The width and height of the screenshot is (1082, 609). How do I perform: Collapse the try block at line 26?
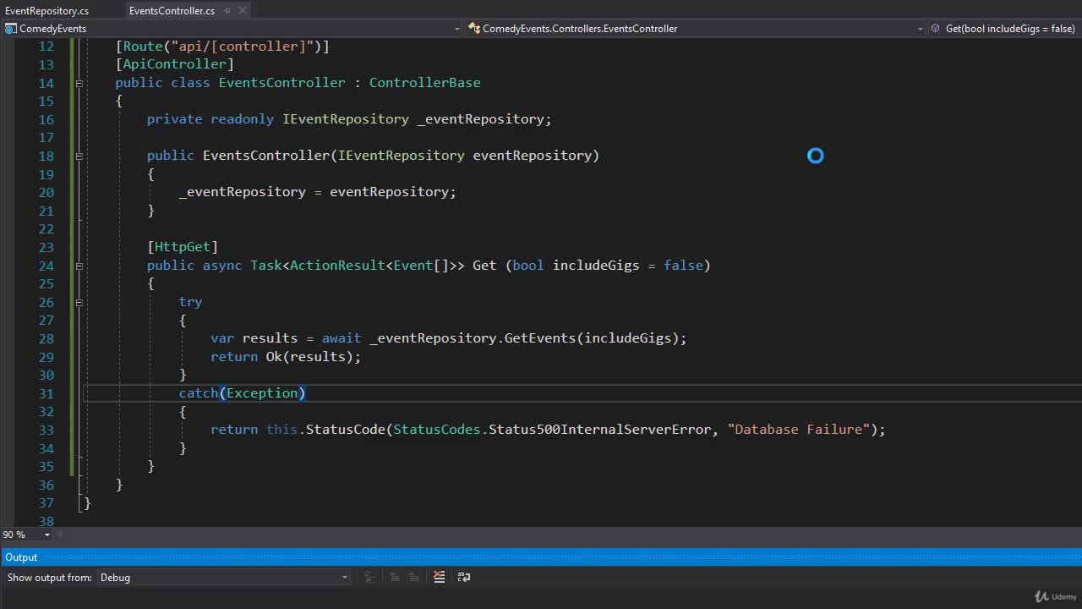pyautogui.click(x=79, y=302)
